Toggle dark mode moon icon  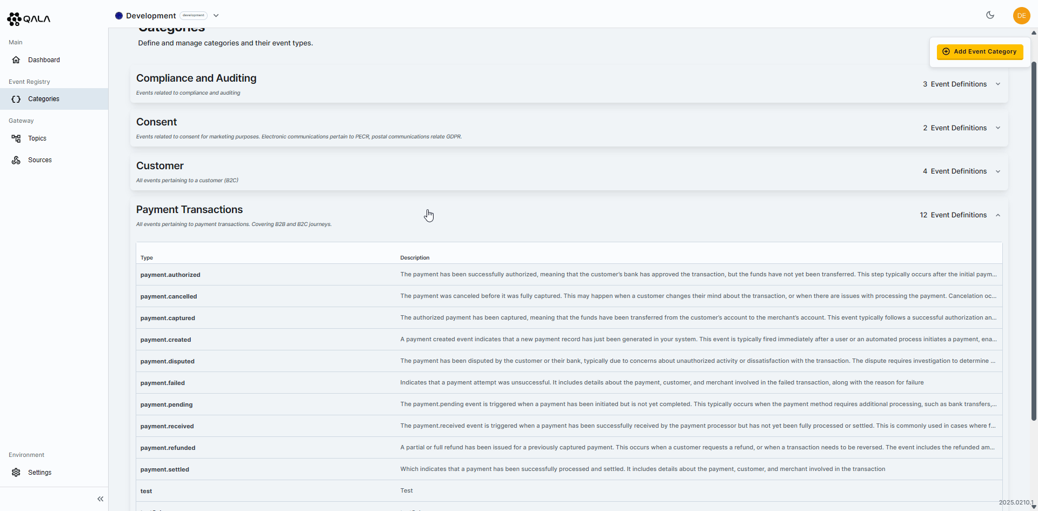coord(990,15)
